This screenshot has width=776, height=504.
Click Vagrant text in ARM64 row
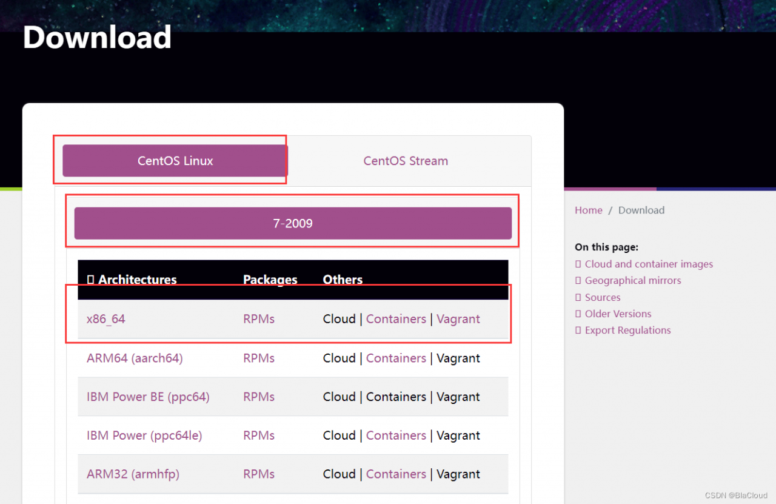[458, 358]
